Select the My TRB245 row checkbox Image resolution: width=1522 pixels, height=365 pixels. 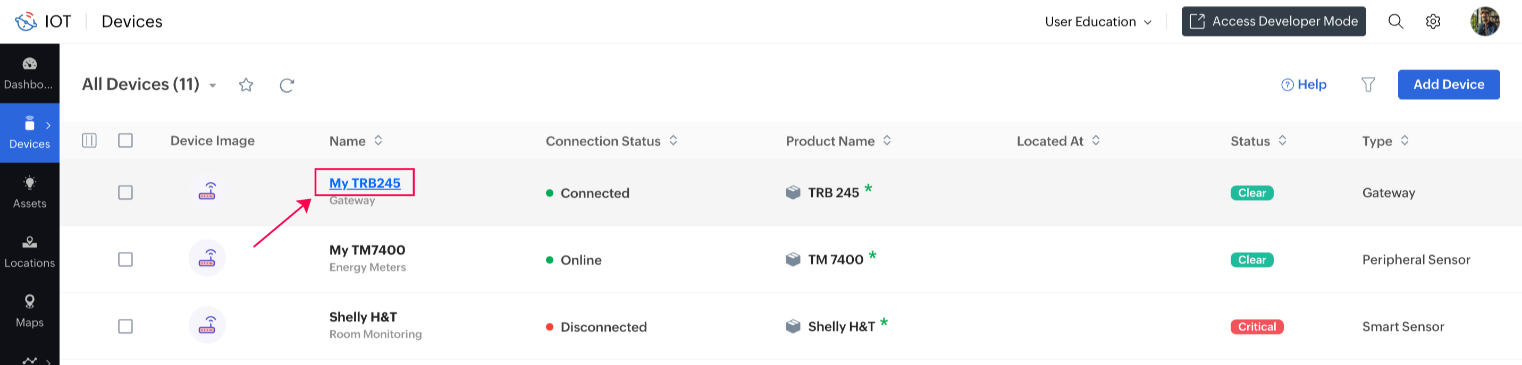(125, 192)
